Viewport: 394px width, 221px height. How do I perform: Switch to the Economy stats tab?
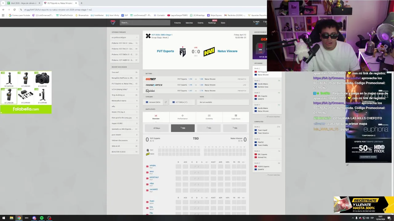(x=209, y=117)
